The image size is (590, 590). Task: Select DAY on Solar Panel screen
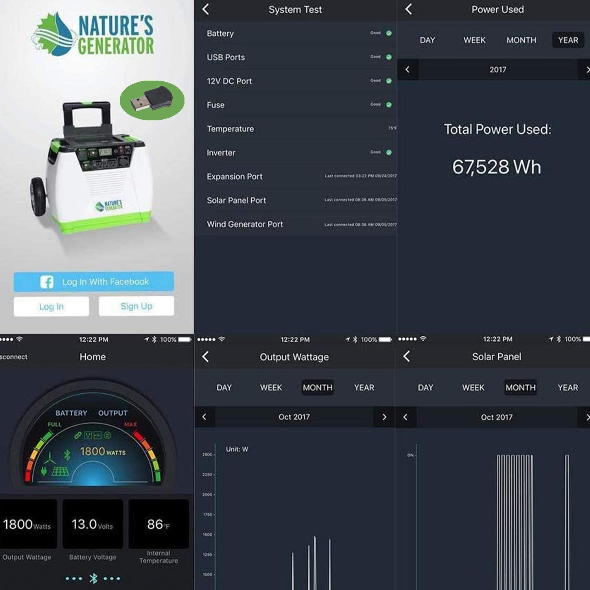pyautogui.click(x=426, y=387)
